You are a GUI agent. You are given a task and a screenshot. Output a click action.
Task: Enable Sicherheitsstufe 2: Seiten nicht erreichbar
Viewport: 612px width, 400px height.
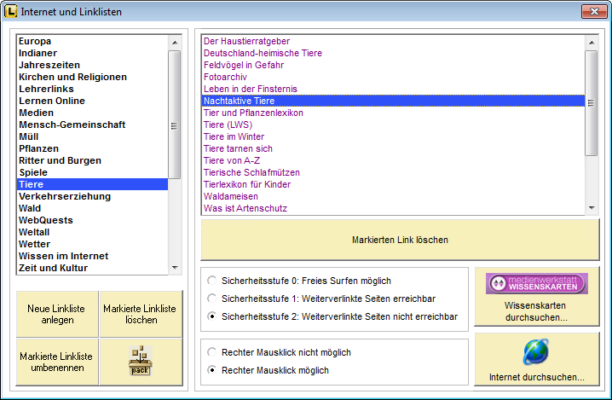tap(211, 316)
